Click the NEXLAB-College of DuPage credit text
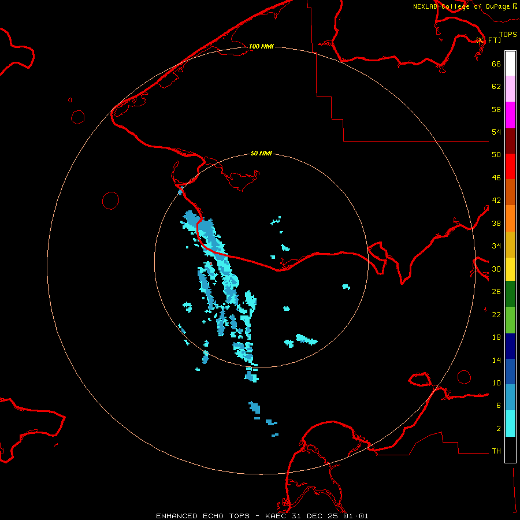The width and height of the screenshot is (520, 520). coord(465,6)
